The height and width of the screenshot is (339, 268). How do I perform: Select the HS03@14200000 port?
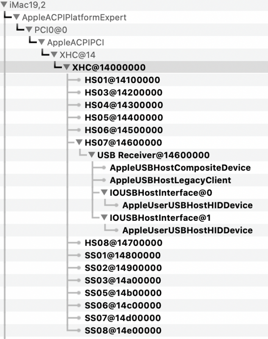point(123,93)
